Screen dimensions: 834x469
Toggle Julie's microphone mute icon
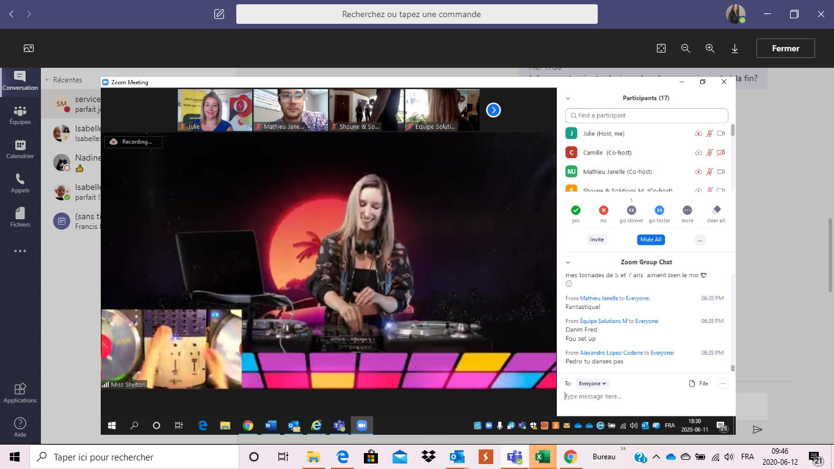[709, 133]
